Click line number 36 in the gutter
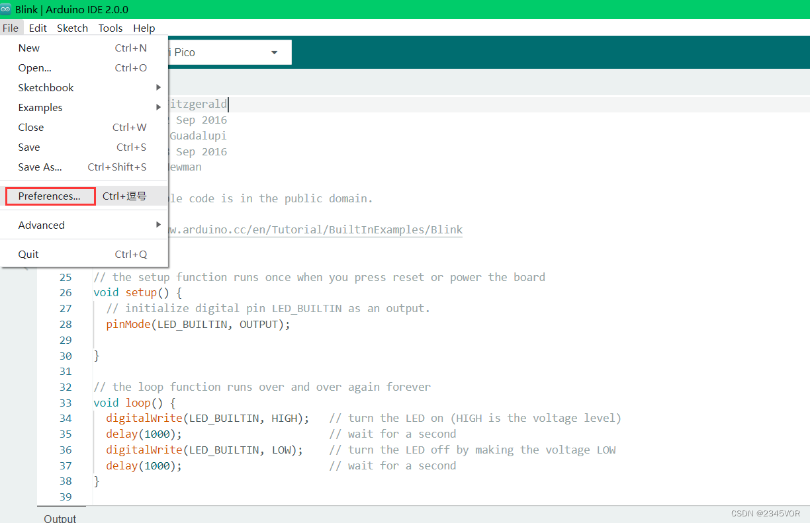810x523 pixels. pyautogui.click(x=66, y=450)
